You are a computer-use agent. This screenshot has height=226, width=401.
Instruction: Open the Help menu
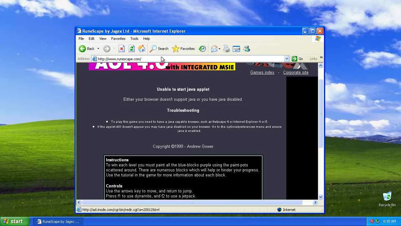coord(147,39)
